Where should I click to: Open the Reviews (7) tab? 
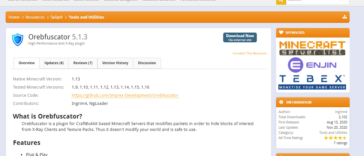(83, 63)
